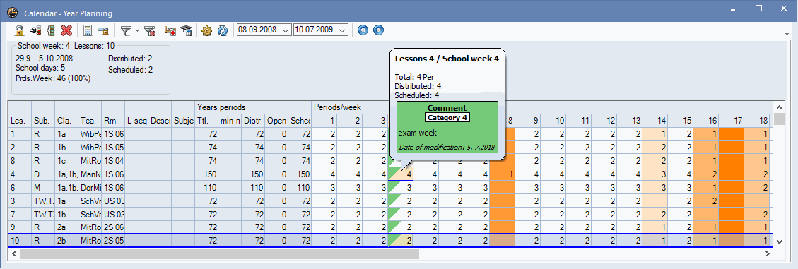Click the selected week 4 cell in lesson 4
798x269 pixels.
401,174
